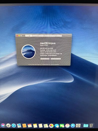Click the macOS Mojave circular logo image

point(28,52)
